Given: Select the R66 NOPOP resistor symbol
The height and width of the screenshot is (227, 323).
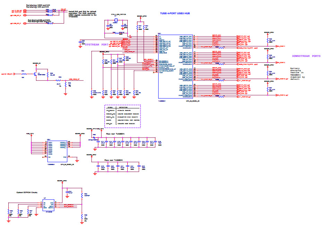Looking at the screenshot, I should point(82,195).
